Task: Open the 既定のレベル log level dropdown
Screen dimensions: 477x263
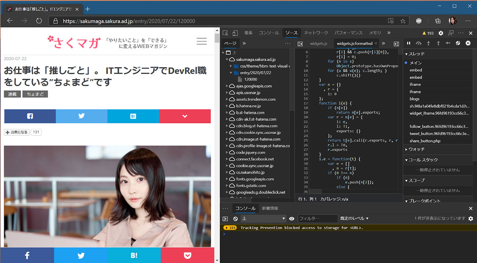Action: pyautogui.click(x=353, y=218)
